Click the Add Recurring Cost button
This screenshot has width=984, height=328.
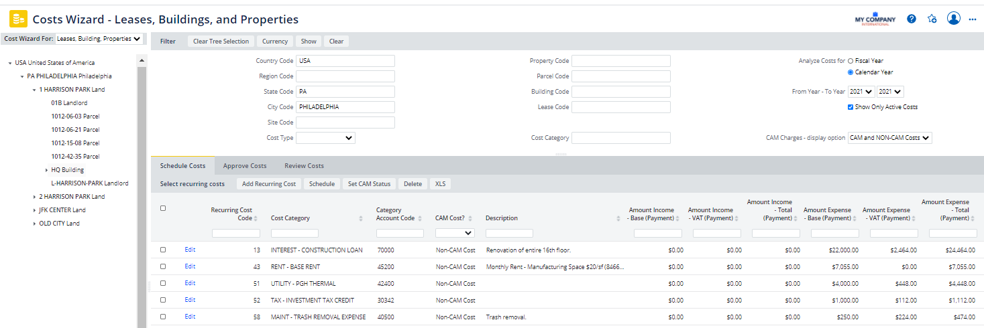[x=268, y=184]
